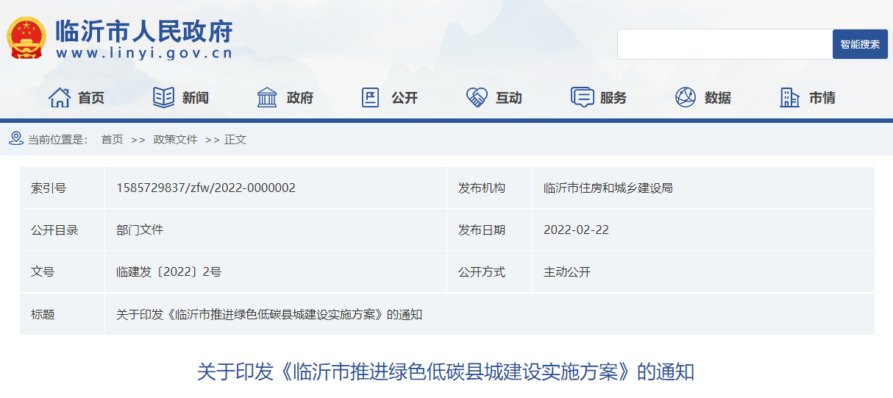Click the 临沂市人民政府 site title
This screenshot has width=893, height=398.
pyautogui.click(x=144, y=32)
